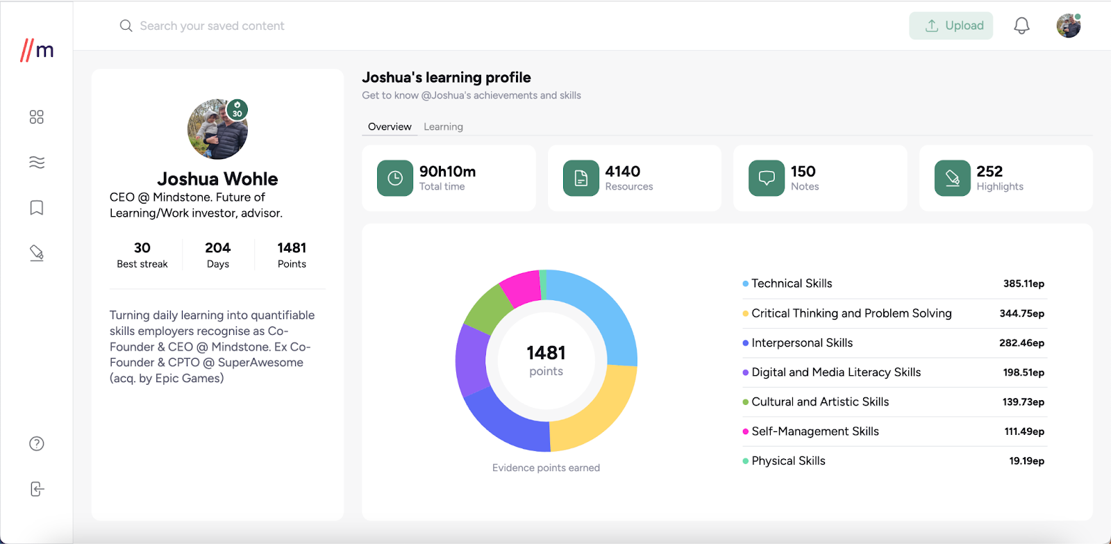Viewport: 1111px width, 544px height.
Task: Click the speech bubble icon for Notes
Action: [767, 179]
